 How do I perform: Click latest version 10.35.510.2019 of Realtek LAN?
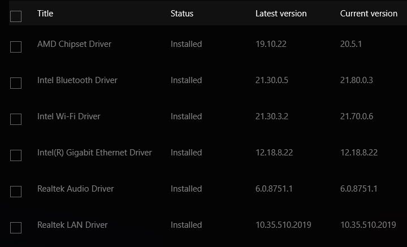[x=283, y=225]
